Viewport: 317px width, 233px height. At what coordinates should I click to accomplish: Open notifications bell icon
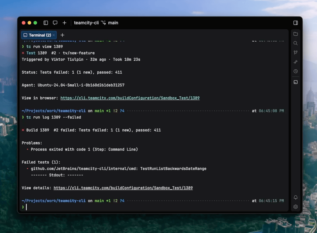tap(296, 197)
